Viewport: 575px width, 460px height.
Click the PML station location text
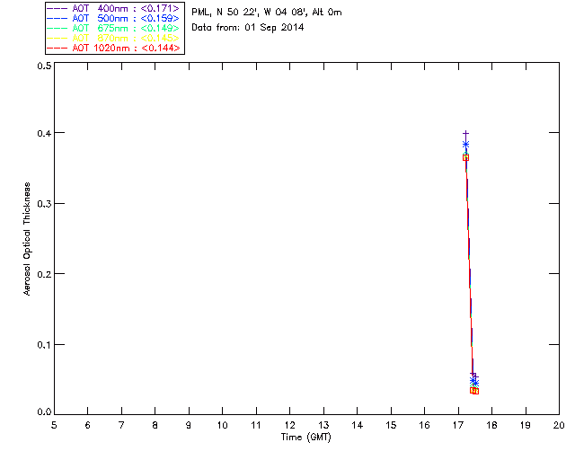pyautogui.click(x=267, y=12)
